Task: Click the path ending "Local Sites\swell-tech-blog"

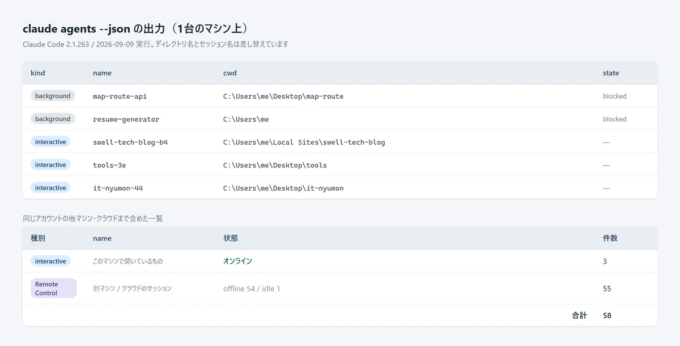Action: pos(304,142)
